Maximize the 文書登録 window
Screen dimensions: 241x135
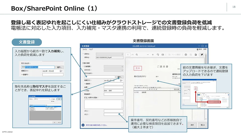pos(202,46)
